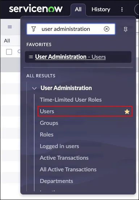Pin the All menu with pushpin icon
Viewport: 139px width, 200px height.
(126, 29)
